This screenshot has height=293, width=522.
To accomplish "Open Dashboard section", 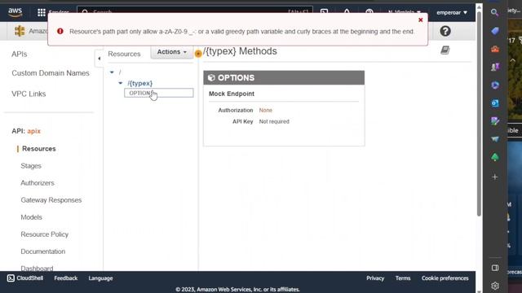I will pos(37,268).
